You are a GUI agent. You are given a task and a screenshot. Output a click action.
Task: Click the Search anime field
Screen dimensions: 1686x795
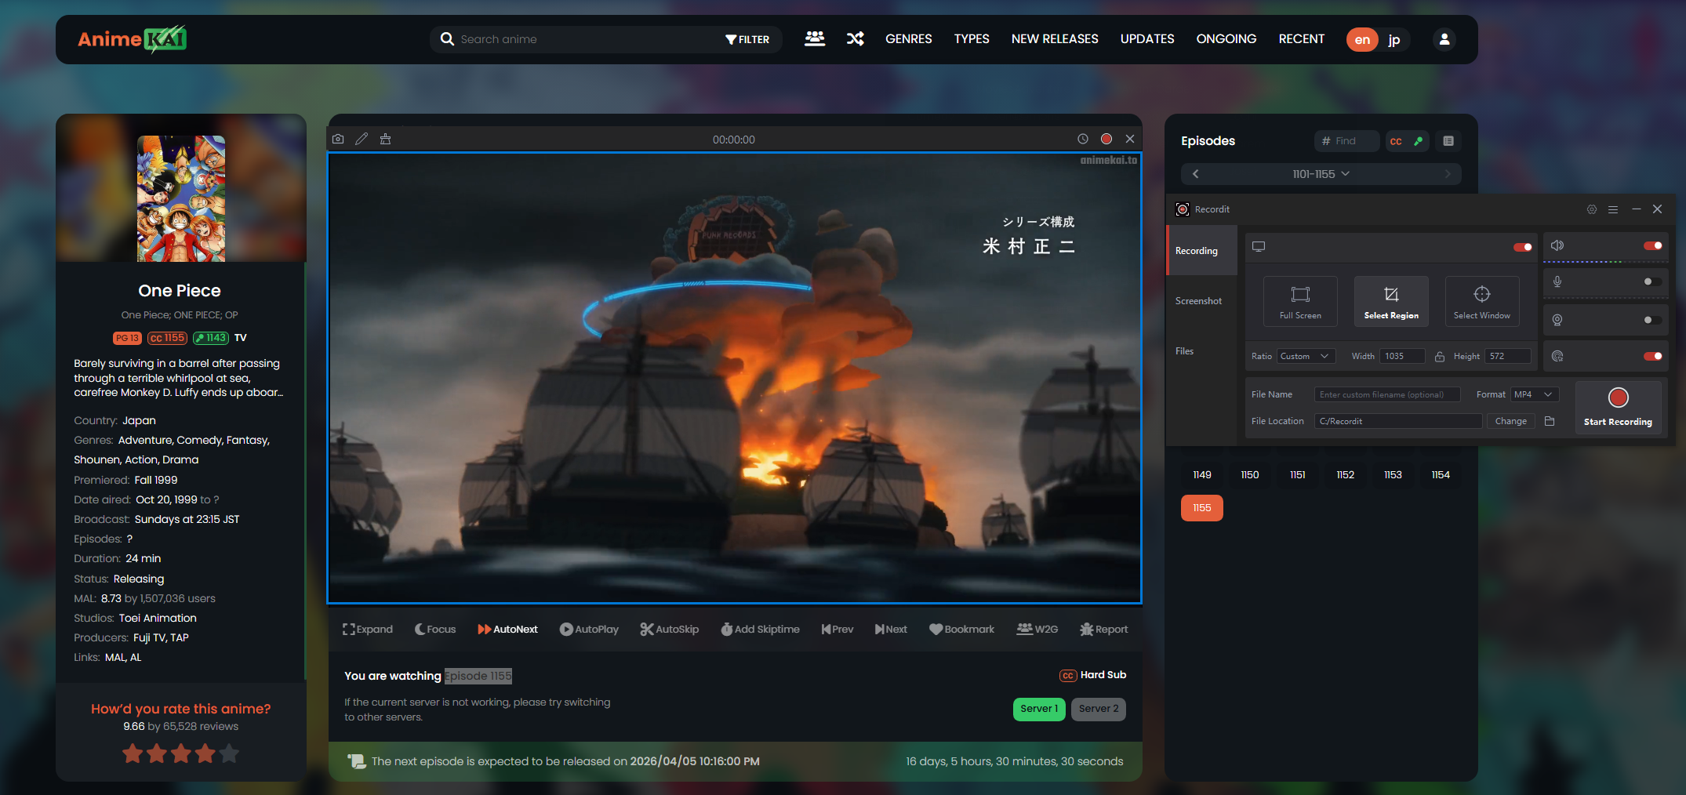coord(588,39)
